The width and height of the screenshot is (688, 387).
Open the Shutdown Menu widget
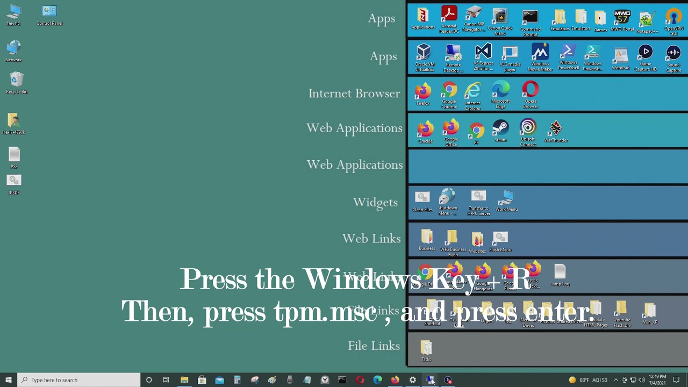447,202
